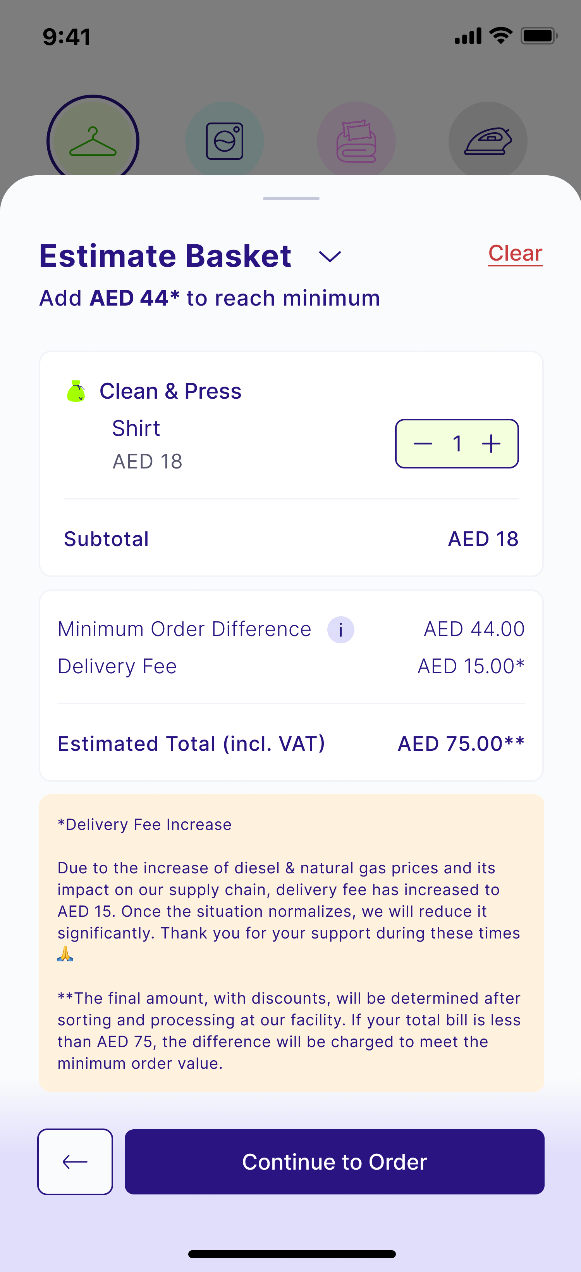581x1272 pixels.
Task: Tap the info icon beside Minimum Order Difference
Action: click(x=341, y=629)
